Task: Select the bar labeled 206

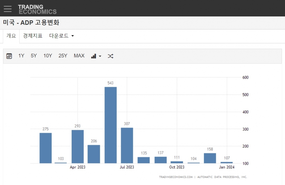Action: (x=94, y=154)
